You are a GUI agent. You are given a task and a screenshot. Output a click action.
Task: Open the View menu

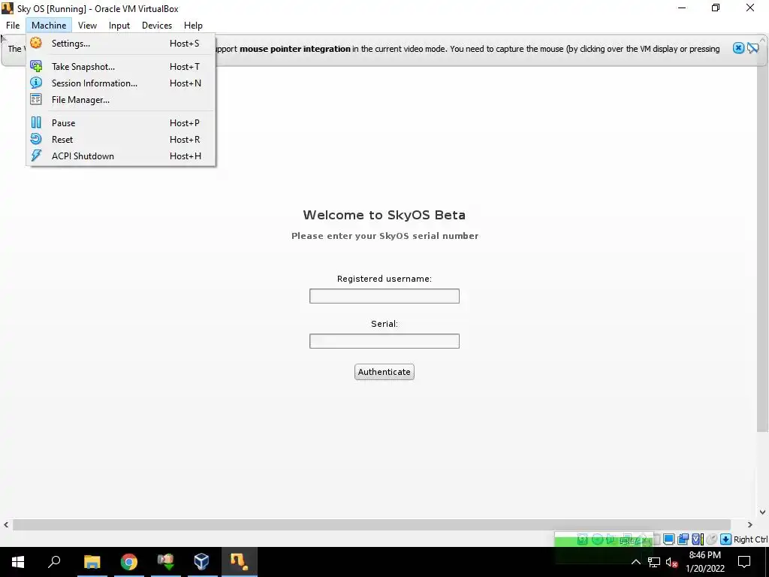(x=87, y=25)
